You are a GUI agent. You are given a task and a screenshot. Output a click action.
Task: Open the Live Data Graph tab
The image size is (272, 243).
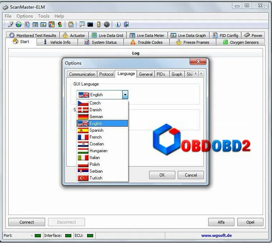189,36
